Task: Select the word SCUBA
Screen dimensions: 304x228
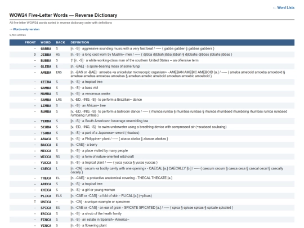Action: [x=46, y=127]
